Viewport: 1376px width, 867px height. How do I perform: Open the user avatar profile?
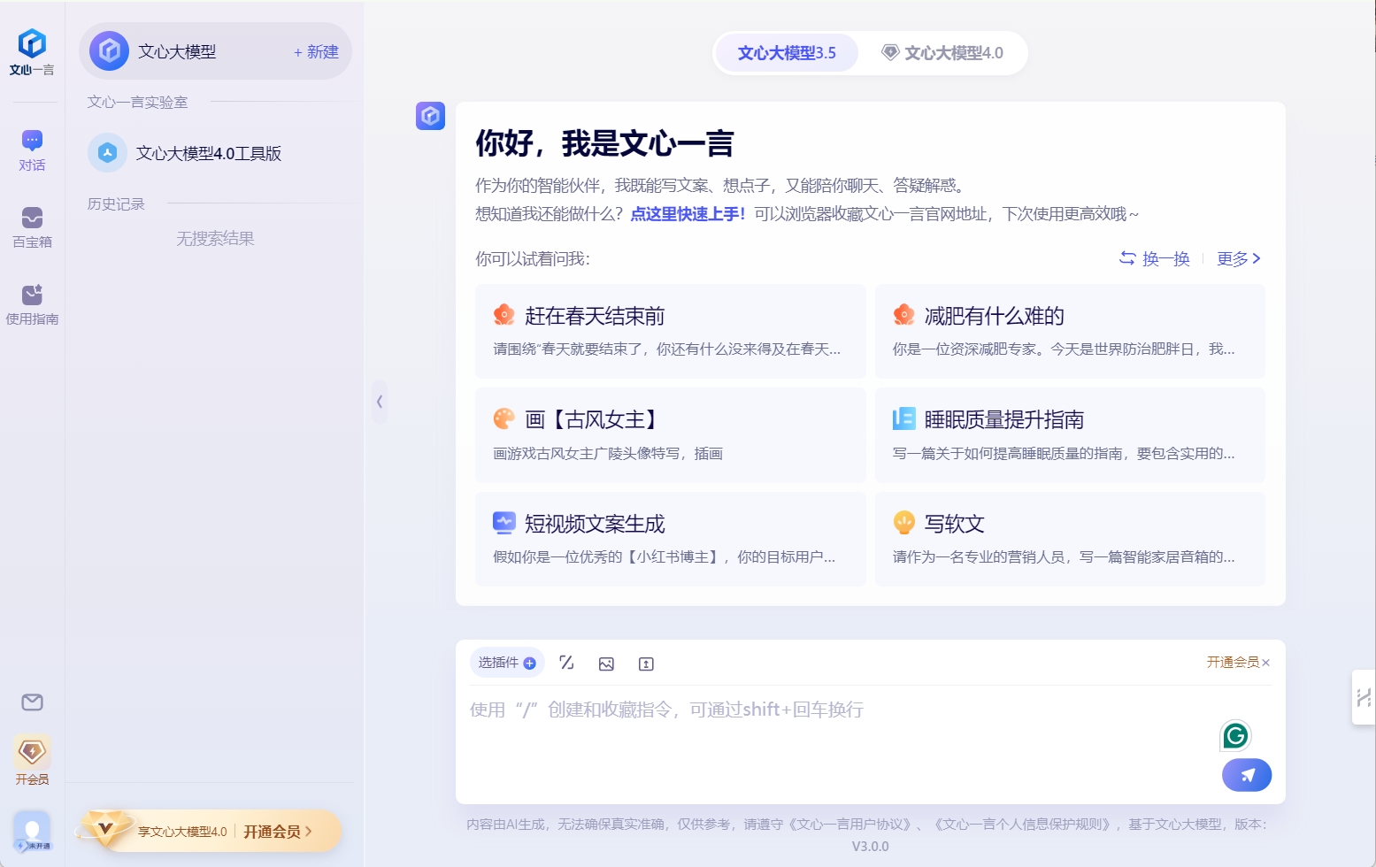pos(32,832)
